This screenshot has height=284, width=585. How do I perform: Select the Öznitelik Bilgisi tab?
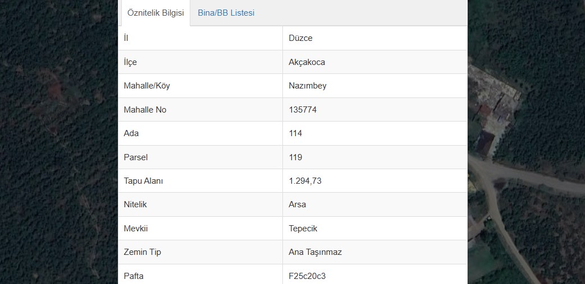(156, 13)
